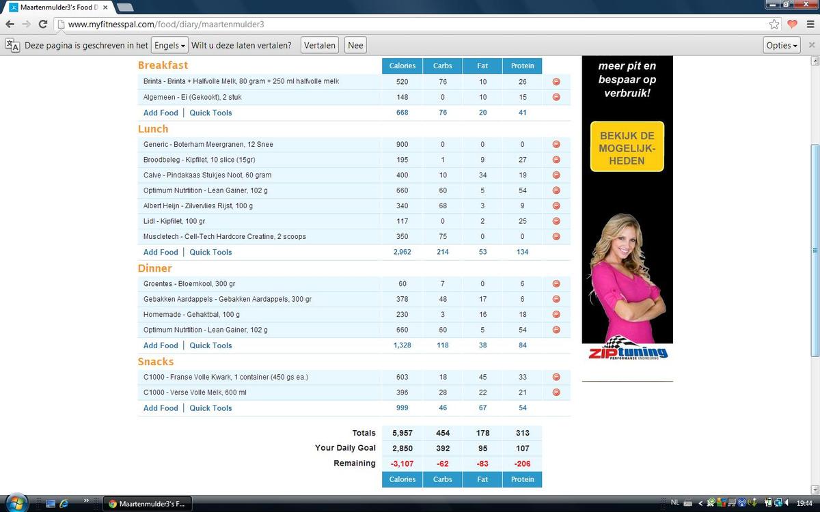Screen dimensions: 820x512
Task: Click the Bekijk de Mogelijkheden ad button
Action: (x=627, y=148)
